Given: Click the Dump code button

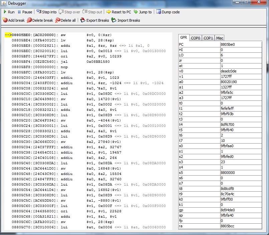Looking at the screenshot, I should (168, 12).
